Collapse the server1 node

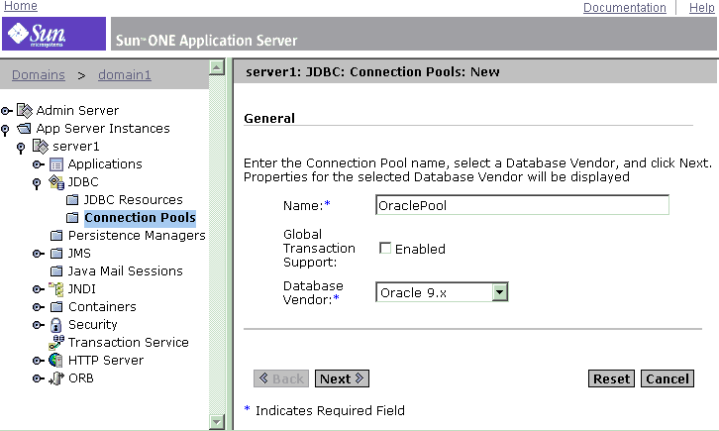pyautogui.click(x=21, y=148)
